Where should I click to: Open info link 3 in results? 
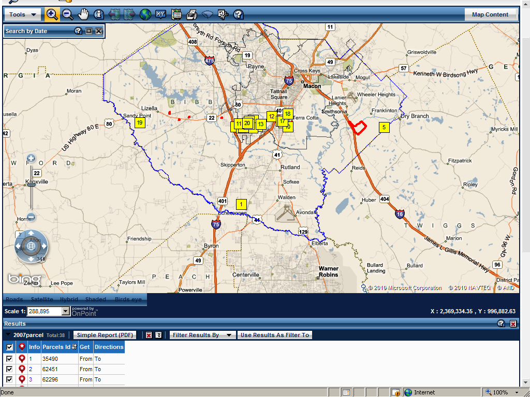pos(31,380)
